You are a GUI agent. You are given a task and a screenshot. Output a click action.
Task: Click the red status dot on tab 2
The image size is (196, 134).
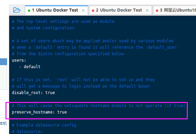click(x=93, y=11)
